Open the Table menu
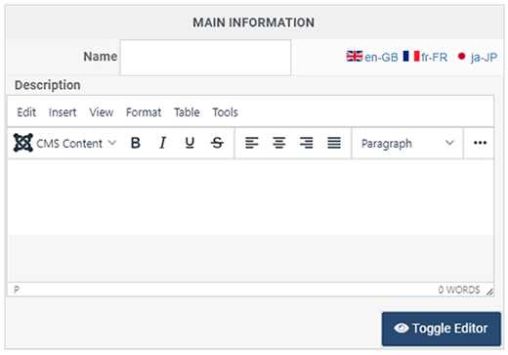This screenshot has width=508, height=355. [187, 112]
